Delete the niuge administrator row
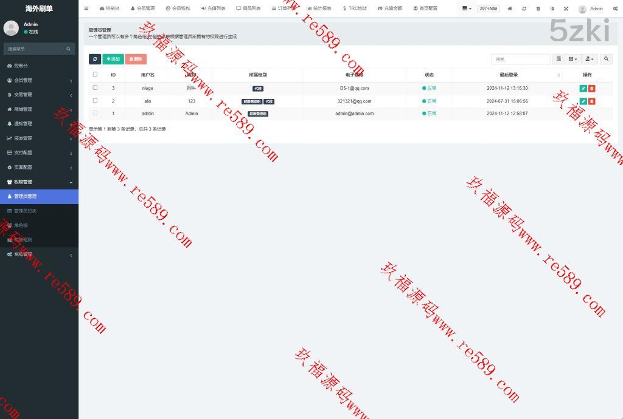Image resolution: width=623 pixels, height=419 pixels. point(591,89)
